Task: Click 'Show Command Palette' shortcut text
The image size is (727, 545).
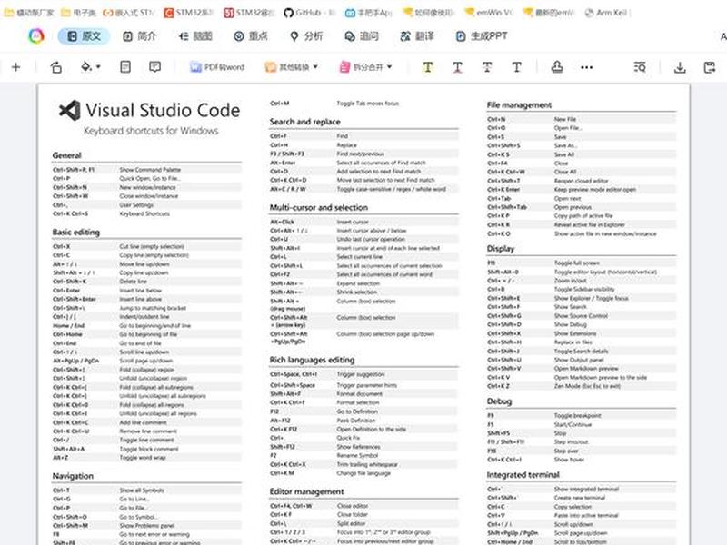Action: pyautogui.click(x=150, y=170)
